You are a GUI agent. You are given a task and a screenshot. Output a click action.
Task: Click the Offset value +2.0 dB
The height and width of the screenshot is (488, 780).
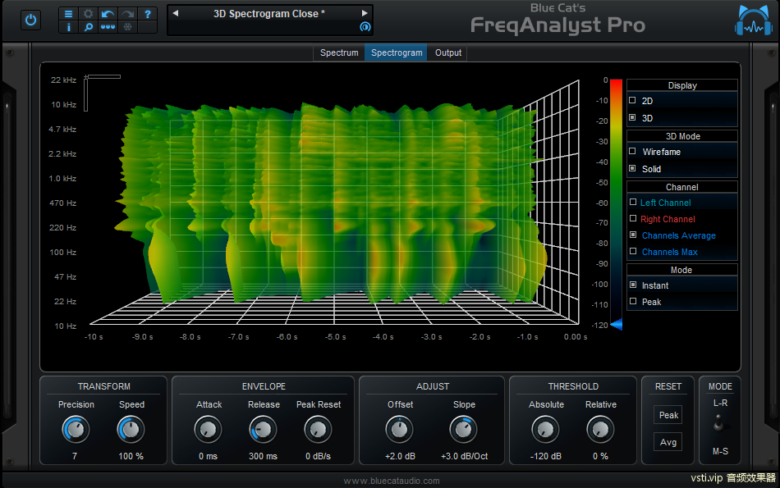400,456
